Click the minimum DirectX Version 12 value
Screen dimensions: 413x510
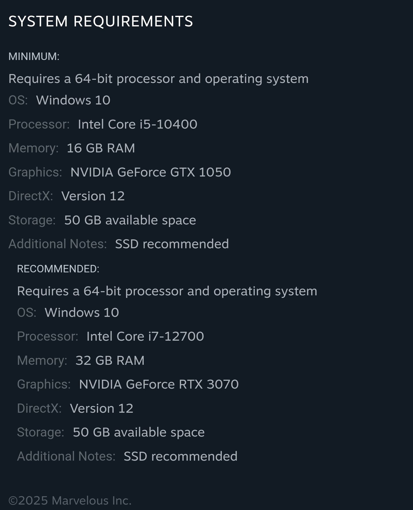[93, 196]
